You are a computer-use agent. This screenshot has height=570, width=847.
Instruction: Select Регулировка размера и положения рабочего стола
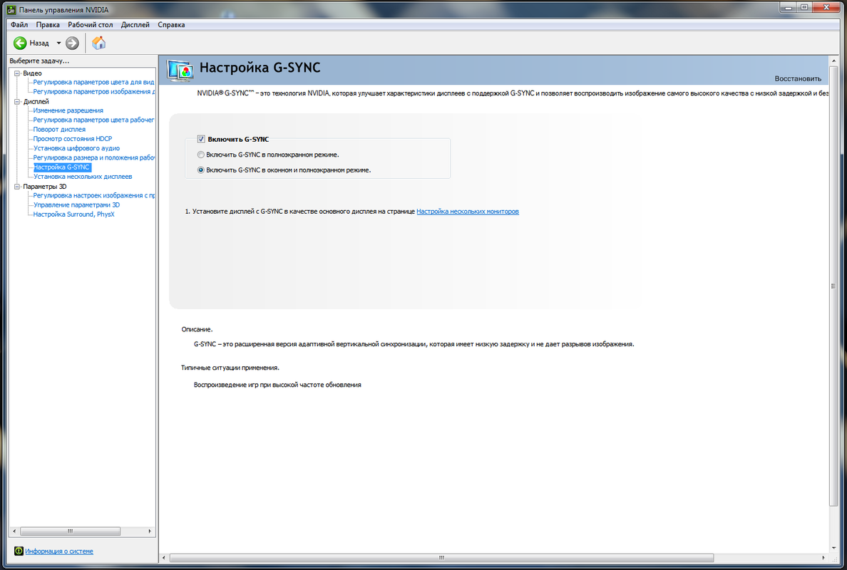tap(94, 157)
